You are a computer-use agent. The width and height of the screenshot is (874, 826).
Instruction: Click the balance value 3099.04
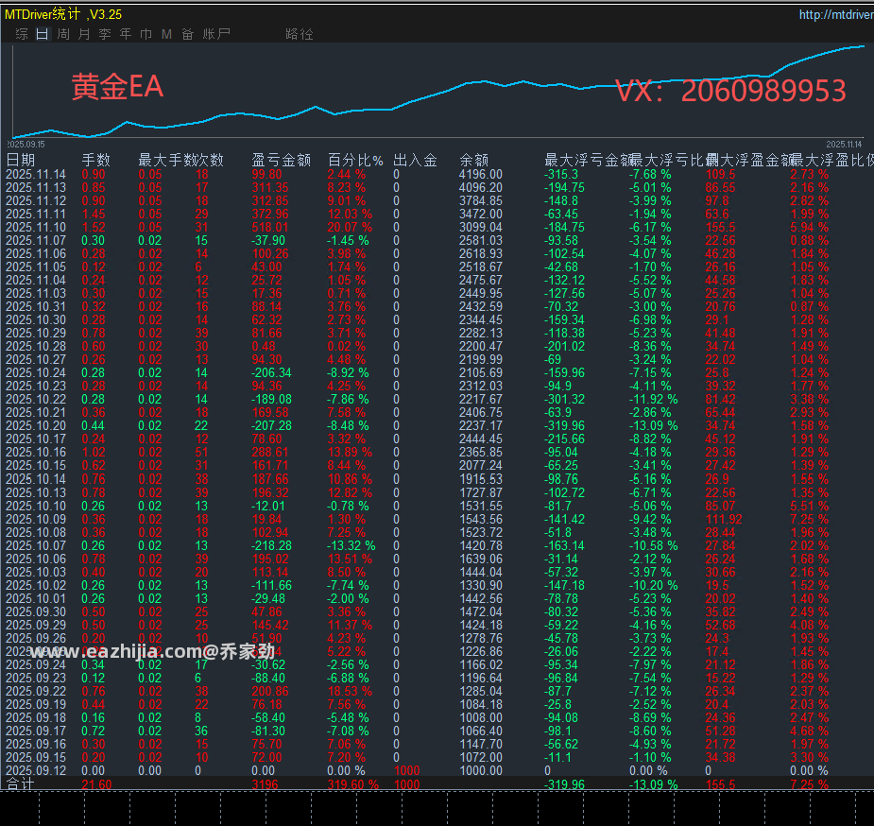pos(481,228)
